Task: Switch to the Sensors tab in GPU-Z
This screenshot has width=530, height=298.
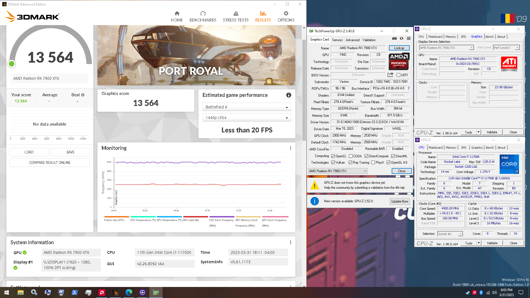Action: (337, 40)
